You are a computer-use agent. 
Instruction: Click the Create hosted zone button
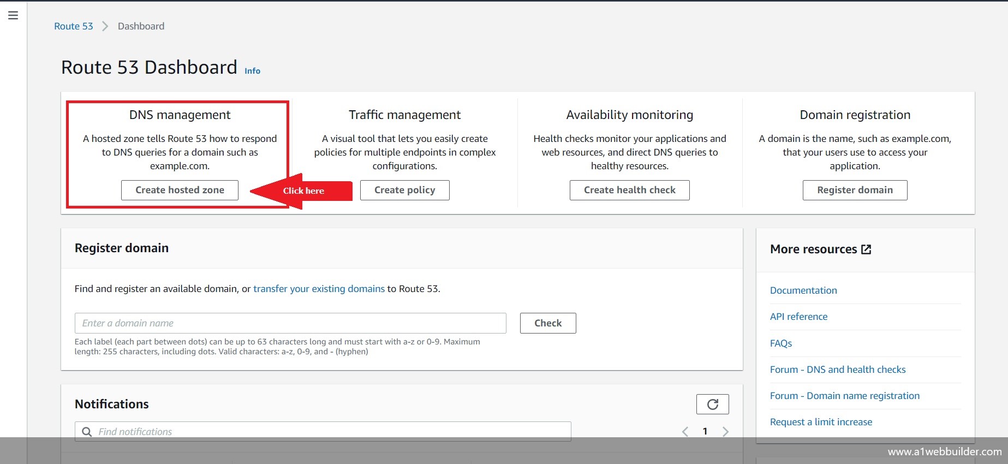tap(180, 190)
